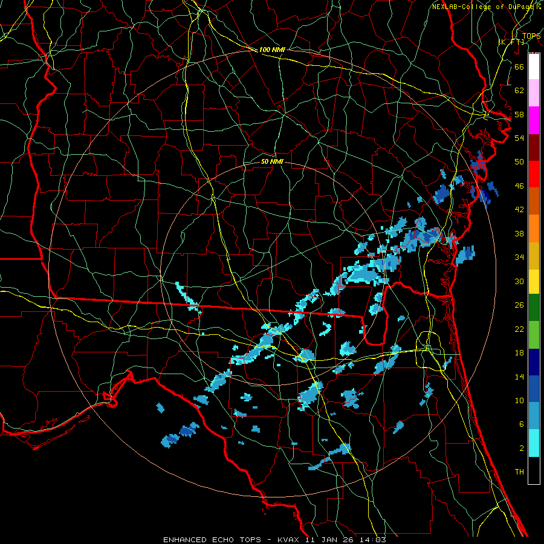Click the magenta legend swatch
The width and height of the screenshot is (544, 544).
pos(534,120)
